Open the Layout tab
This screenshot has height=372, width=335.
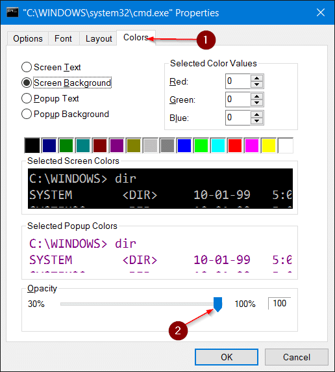99,38
